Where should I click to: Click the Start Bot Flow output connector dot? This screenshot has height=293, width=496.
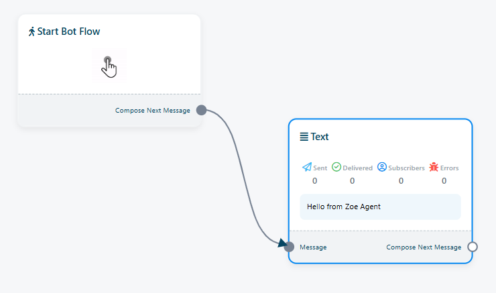(x=201, y=110)
